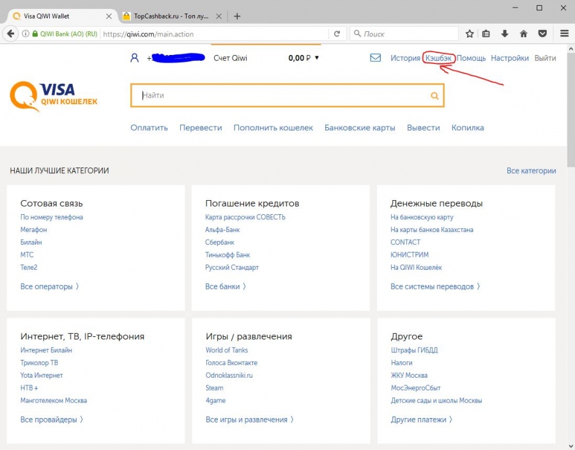Viewport: 575px width, 450px height.
Task: Click the magnifier icon in the Найти field
Action: tap(434, 96)
